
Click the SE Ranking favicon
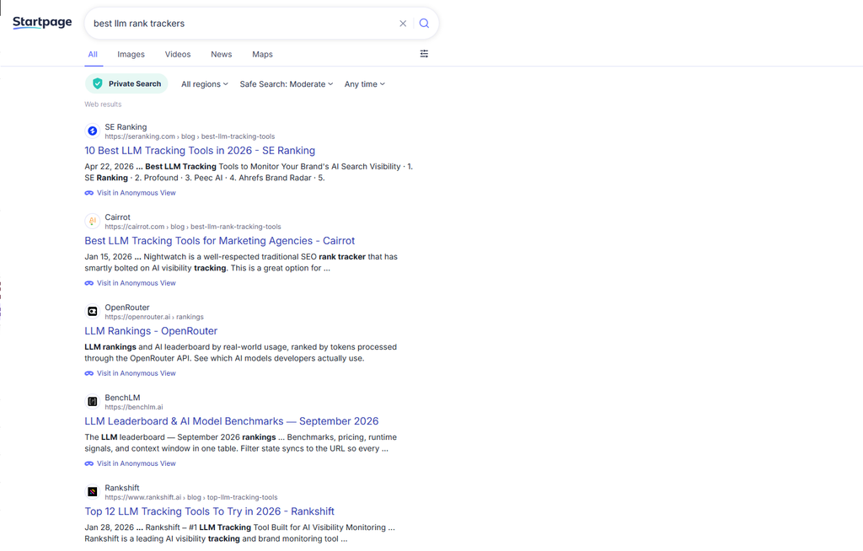click(93, 131)
